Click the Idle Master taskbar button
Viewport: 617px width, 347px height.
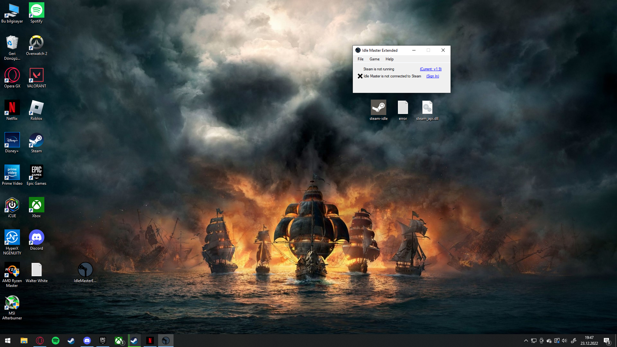click(x=166, y=341)
